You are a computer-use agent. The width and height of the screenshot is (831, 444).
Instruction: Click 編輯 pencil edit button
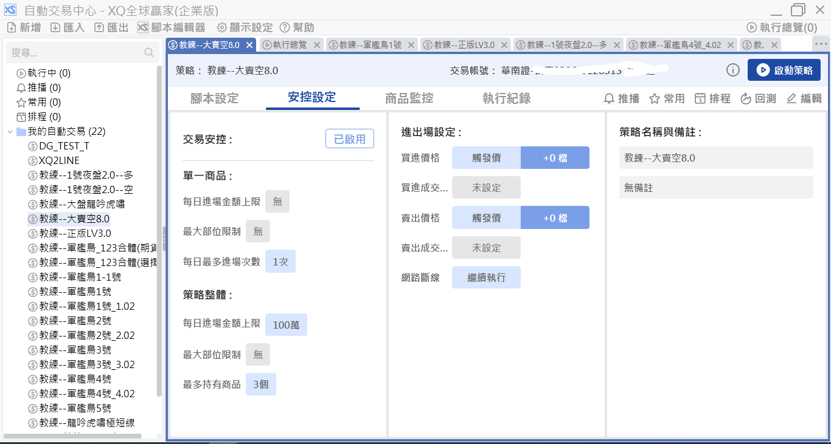[804, 98]
